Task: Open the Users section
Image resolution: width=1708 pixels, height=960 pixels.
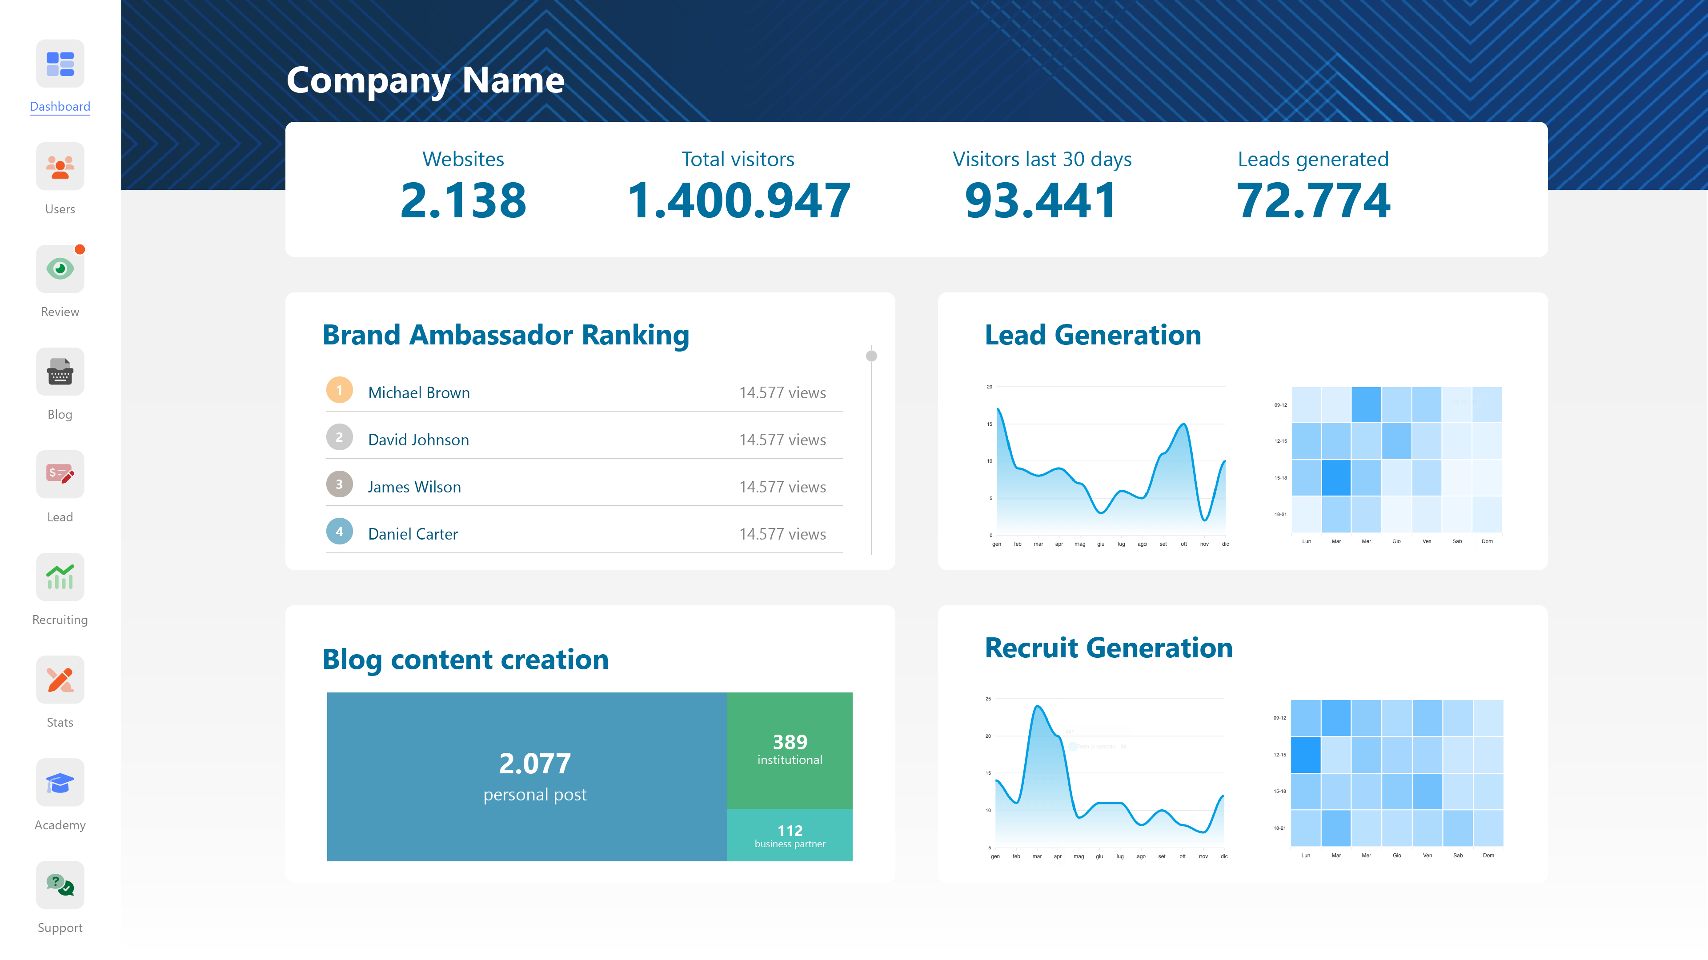Action: pyautogui.click(x=60, y=166)
